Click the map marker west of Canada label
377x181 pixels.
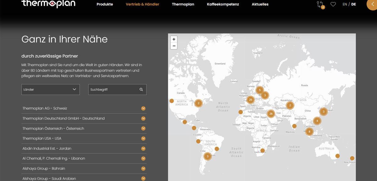coord(172,101)
